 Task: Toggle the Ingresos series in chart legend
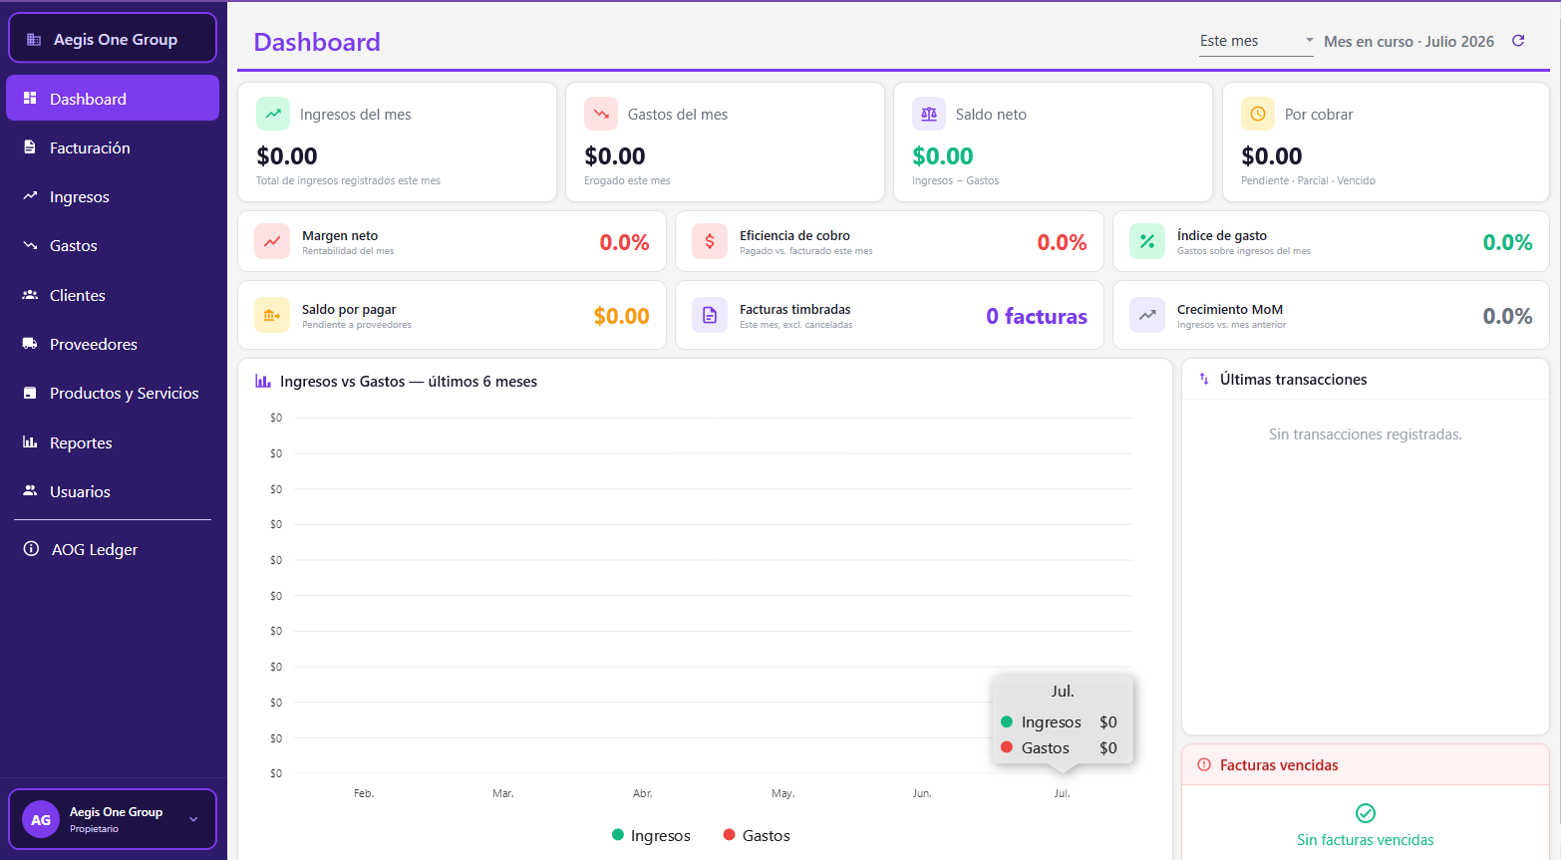point(651,835)
